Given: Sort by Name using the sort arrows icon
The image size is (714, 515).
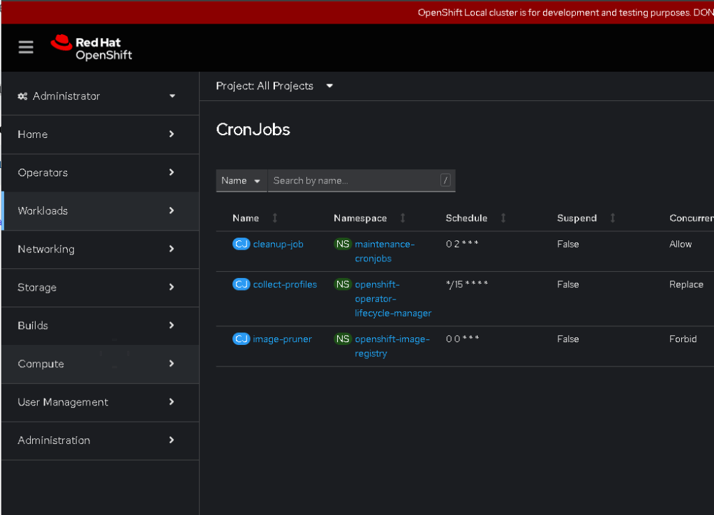Looking at the screenshot, I should pos(275,218).
